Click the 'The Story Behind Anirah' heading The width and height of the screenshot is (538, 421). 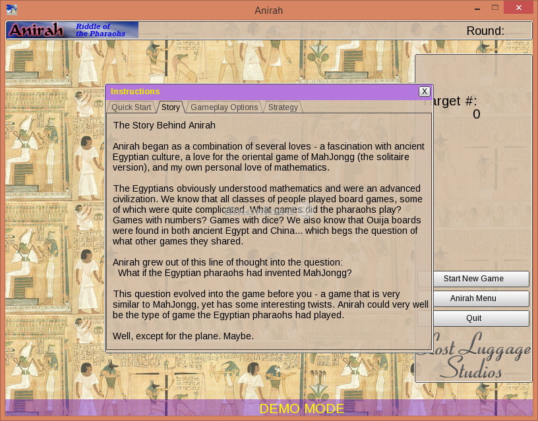164,125
